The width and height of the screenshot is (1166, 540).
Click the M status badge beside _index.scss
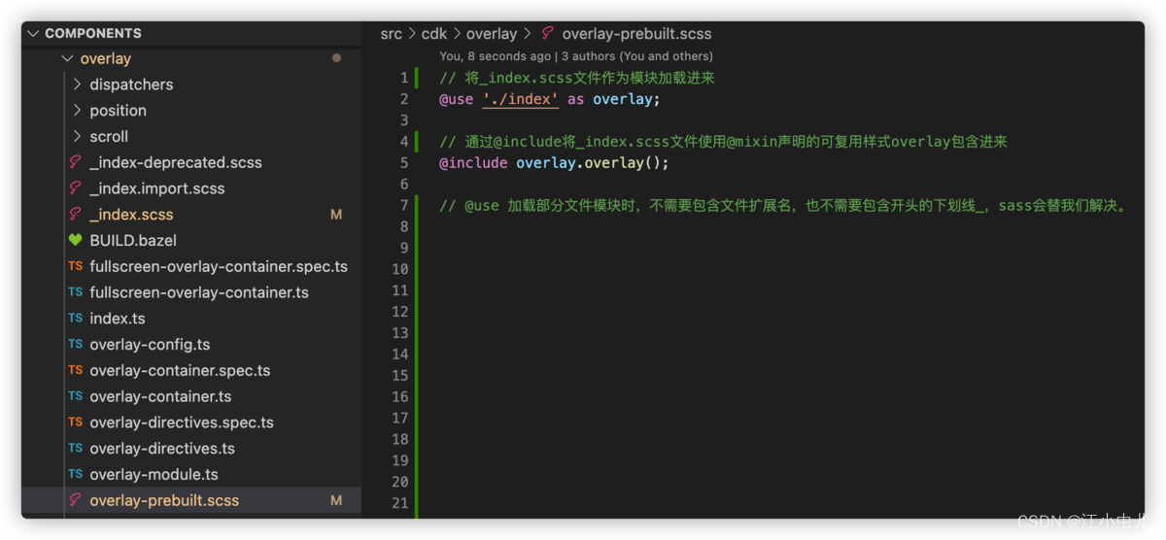pos(336,215)
